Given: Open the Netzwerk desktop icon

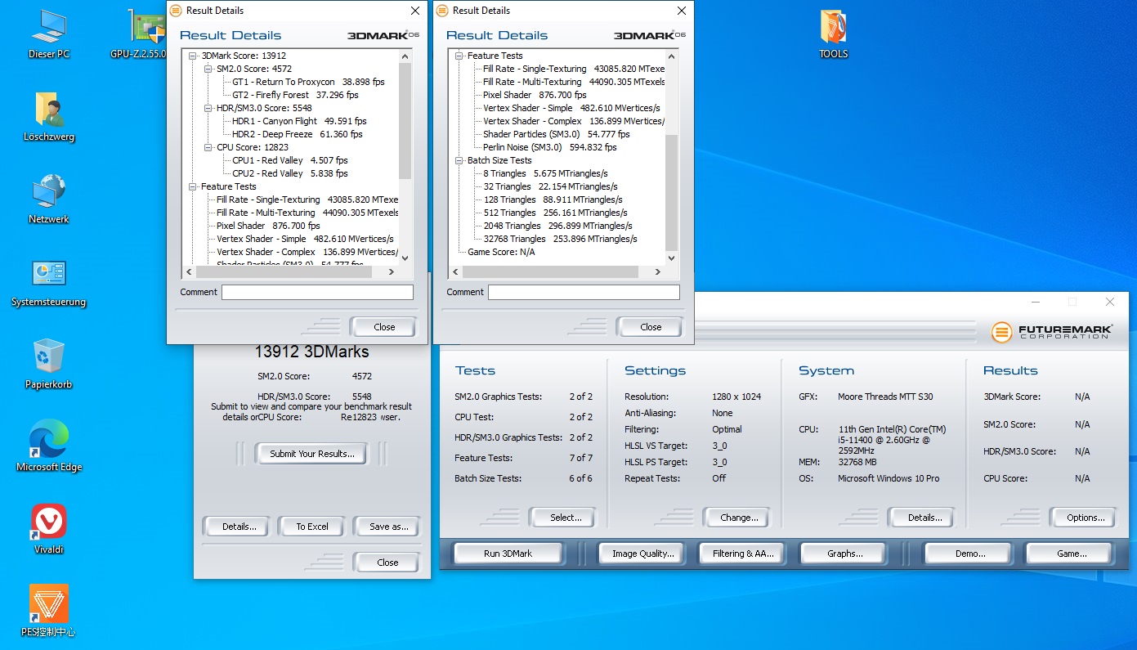Looking at the screenshot, I should (49, 199).
